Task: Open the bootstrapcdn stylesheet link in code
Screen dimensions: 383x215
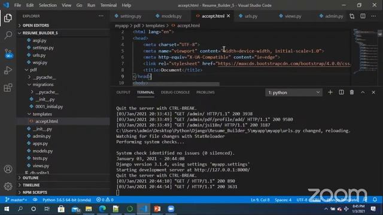Action: (284, 64)
